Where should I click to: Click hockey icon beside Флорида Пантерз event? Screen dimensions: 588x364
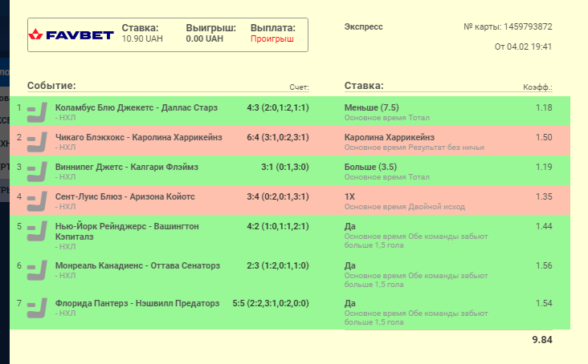coord(36,308)
